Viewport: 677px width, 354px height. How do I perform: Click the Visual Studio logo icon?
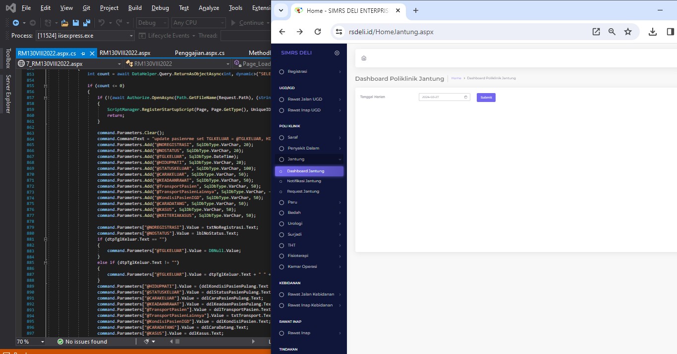coord(11,8)
